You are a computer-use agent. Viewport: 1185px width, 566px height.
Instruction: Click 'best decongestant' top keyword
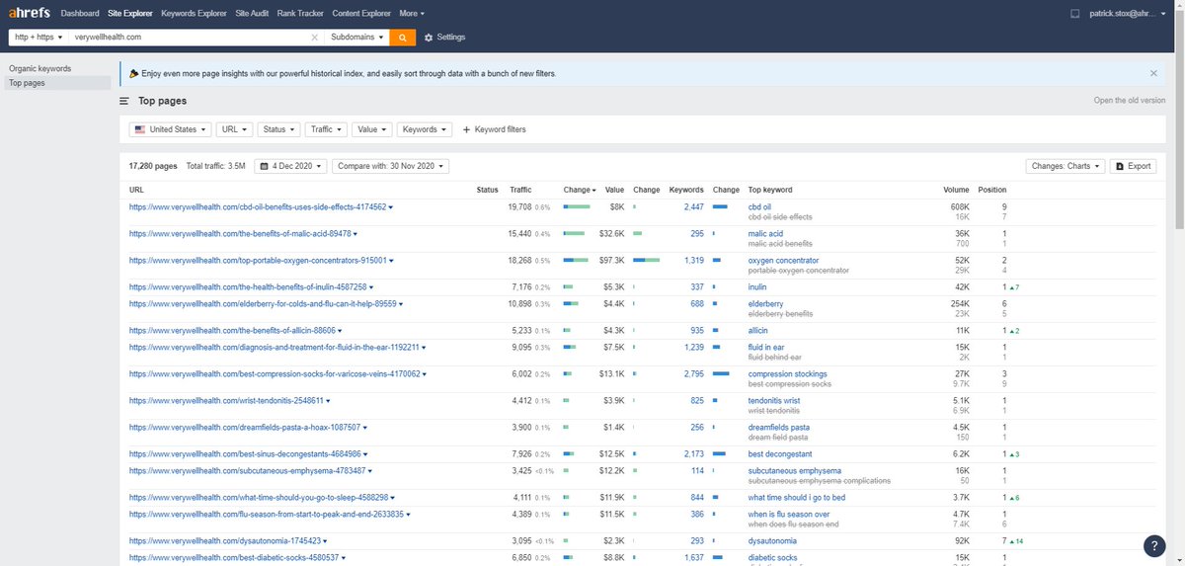[780, 453]
